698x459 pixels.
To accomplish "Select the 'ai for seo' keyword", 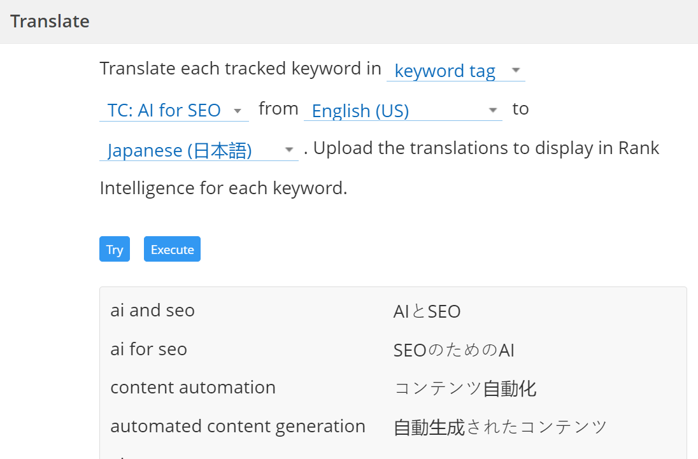I will (149, 349).
